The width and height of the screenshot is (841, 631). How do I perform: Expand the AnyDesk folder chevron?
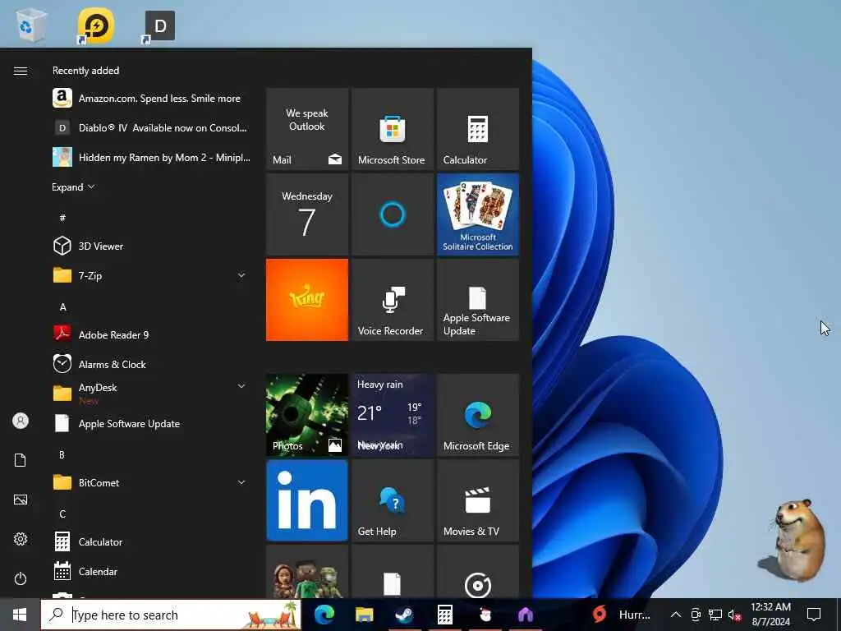(x=241, y=386)
